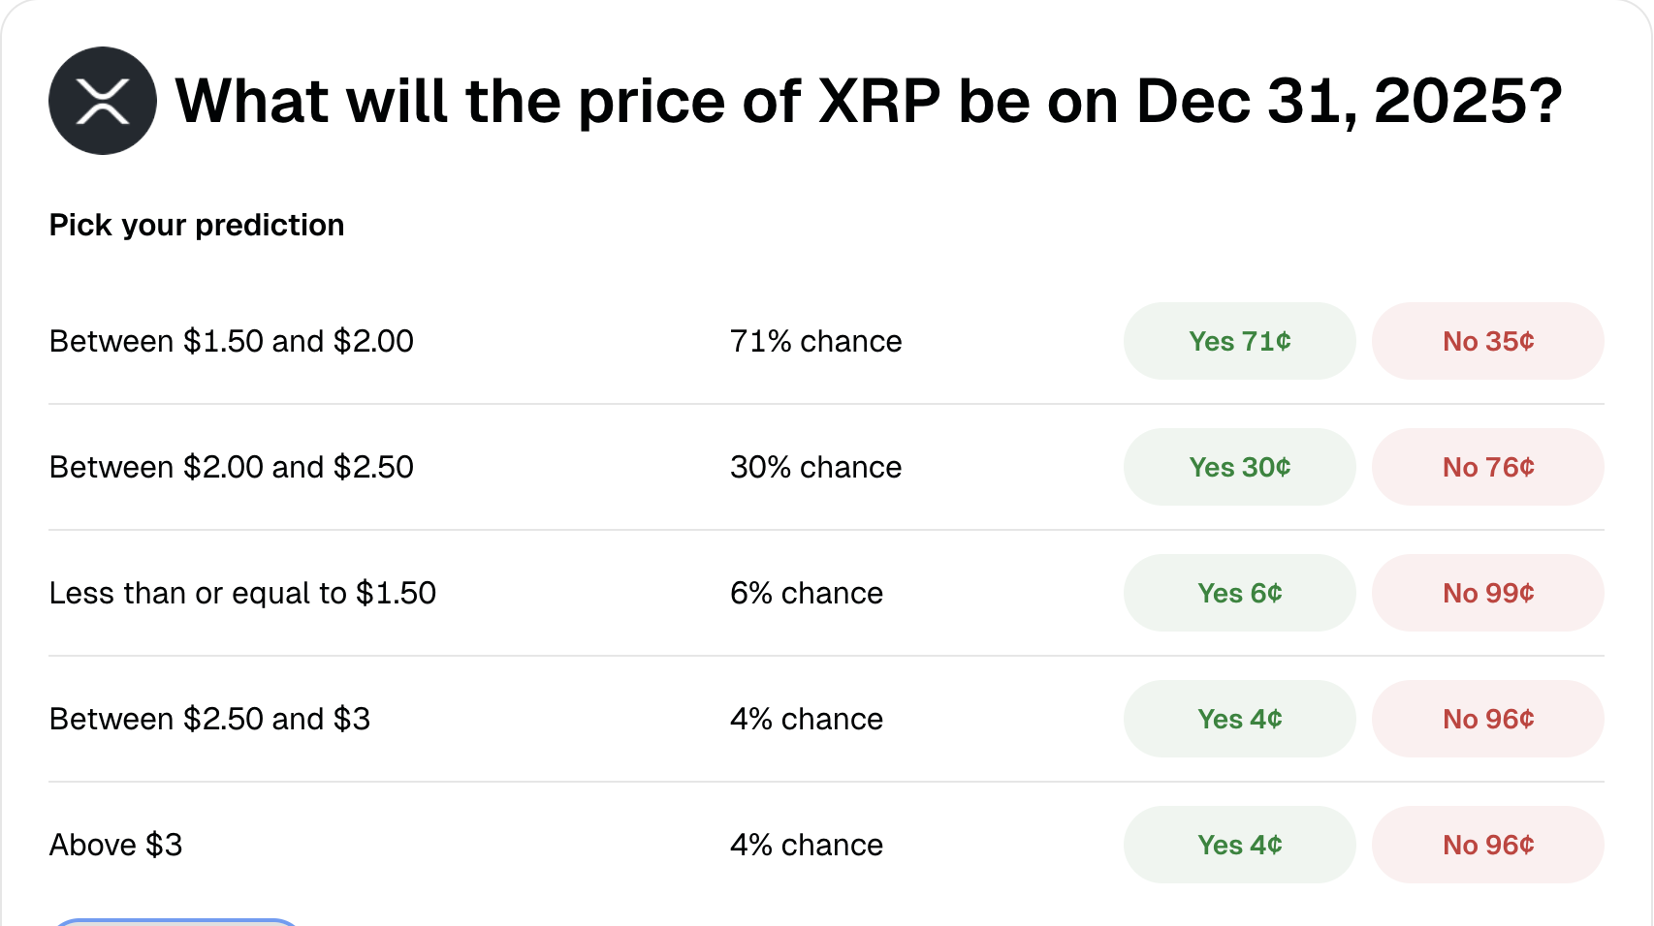1654x926 pixels.
Task: Buy Yes at 71¢ for $1.50–$2.00 range
Action: [1239, 341]
